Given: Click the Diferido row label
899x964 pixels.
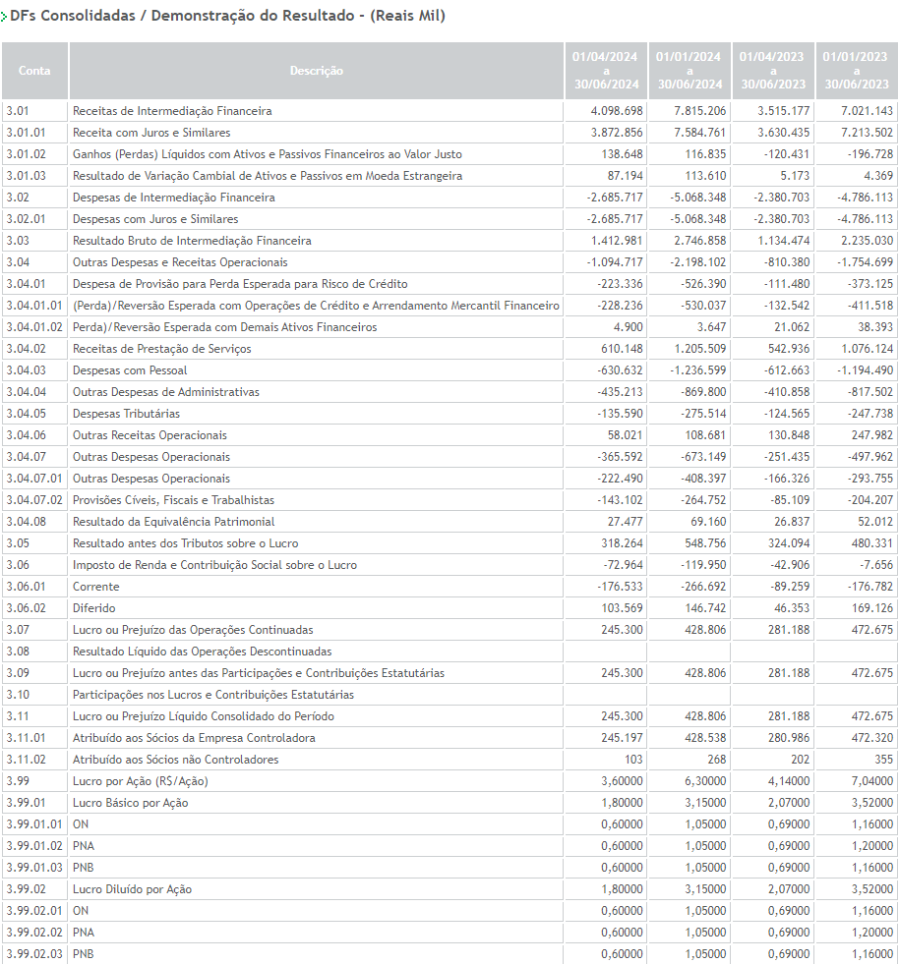Looking at the screenshot, I should [x=93, y=608].
